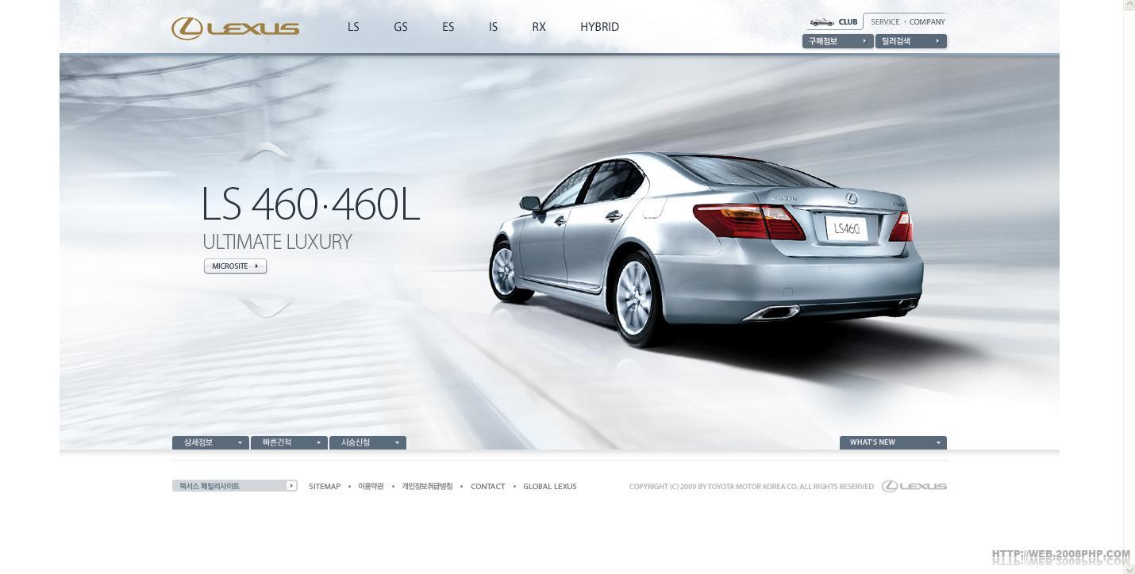Open the LS model menu

pyautogui.click(x=353, y=27)
